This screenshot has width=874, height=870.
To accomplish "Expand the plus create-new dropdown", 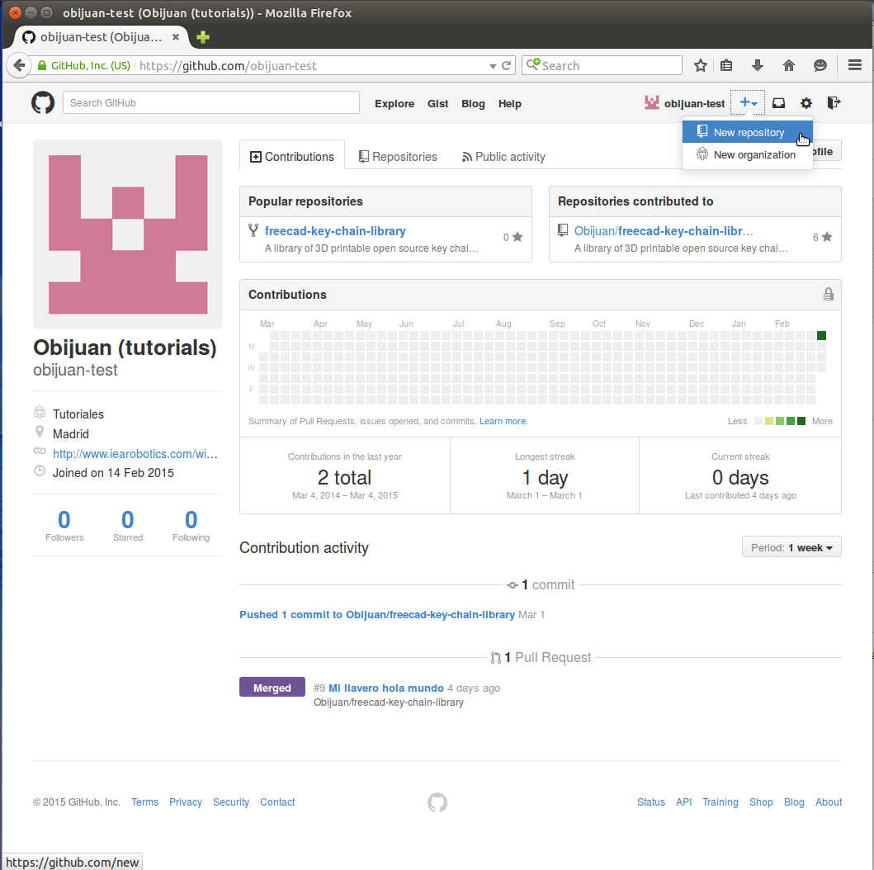I will coord(748,103).
